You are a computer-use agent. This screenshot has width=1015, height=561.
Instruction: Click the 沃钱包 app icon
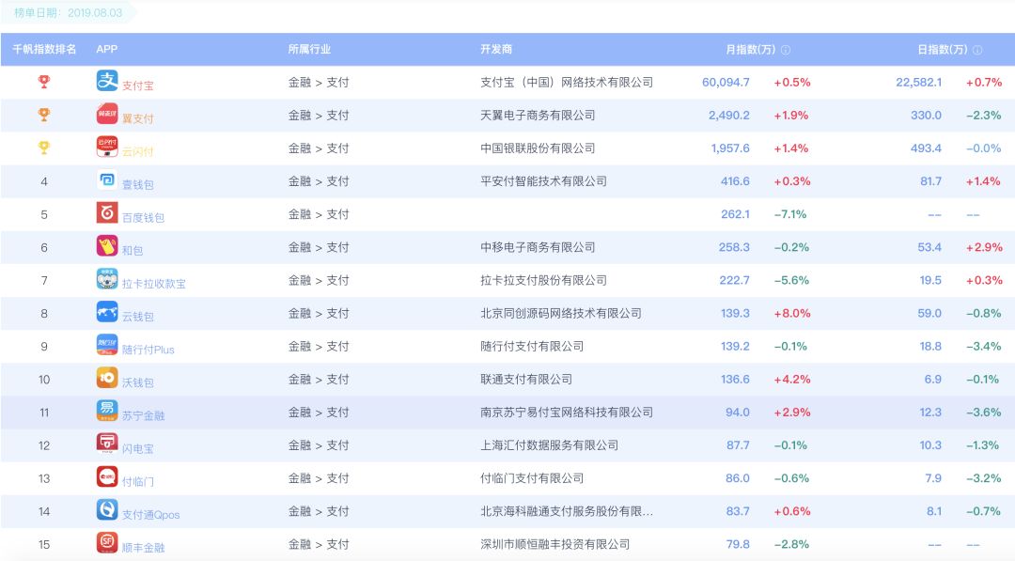pyautogui.click(x=107, y=378)
